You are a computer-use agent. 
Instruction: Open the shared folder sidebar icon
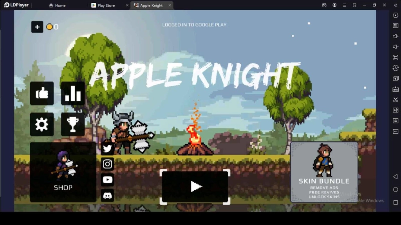coord(396,121)
